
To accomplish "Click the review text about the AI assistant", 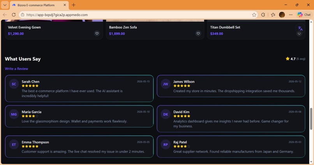I will [x=72, y=94].
